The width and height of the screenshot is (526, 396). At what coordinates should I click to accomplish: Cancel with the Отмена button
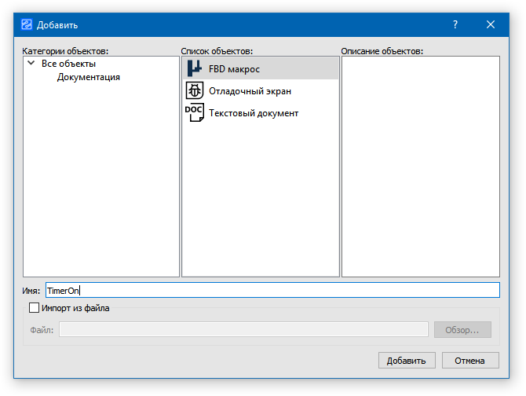[470, 361]
